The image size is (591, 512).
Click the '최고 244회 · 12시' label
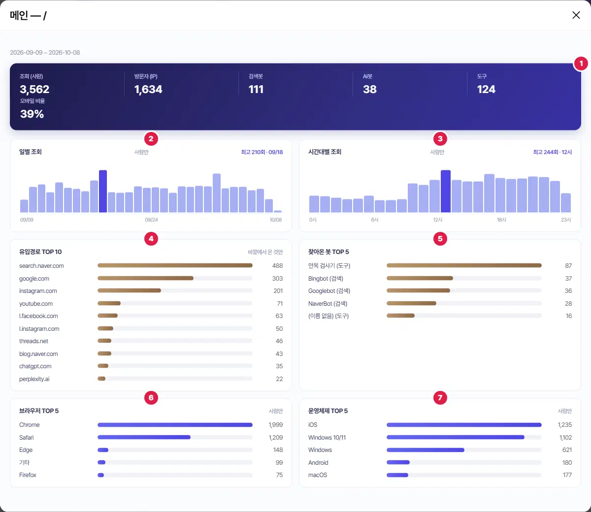pos(553,152)
